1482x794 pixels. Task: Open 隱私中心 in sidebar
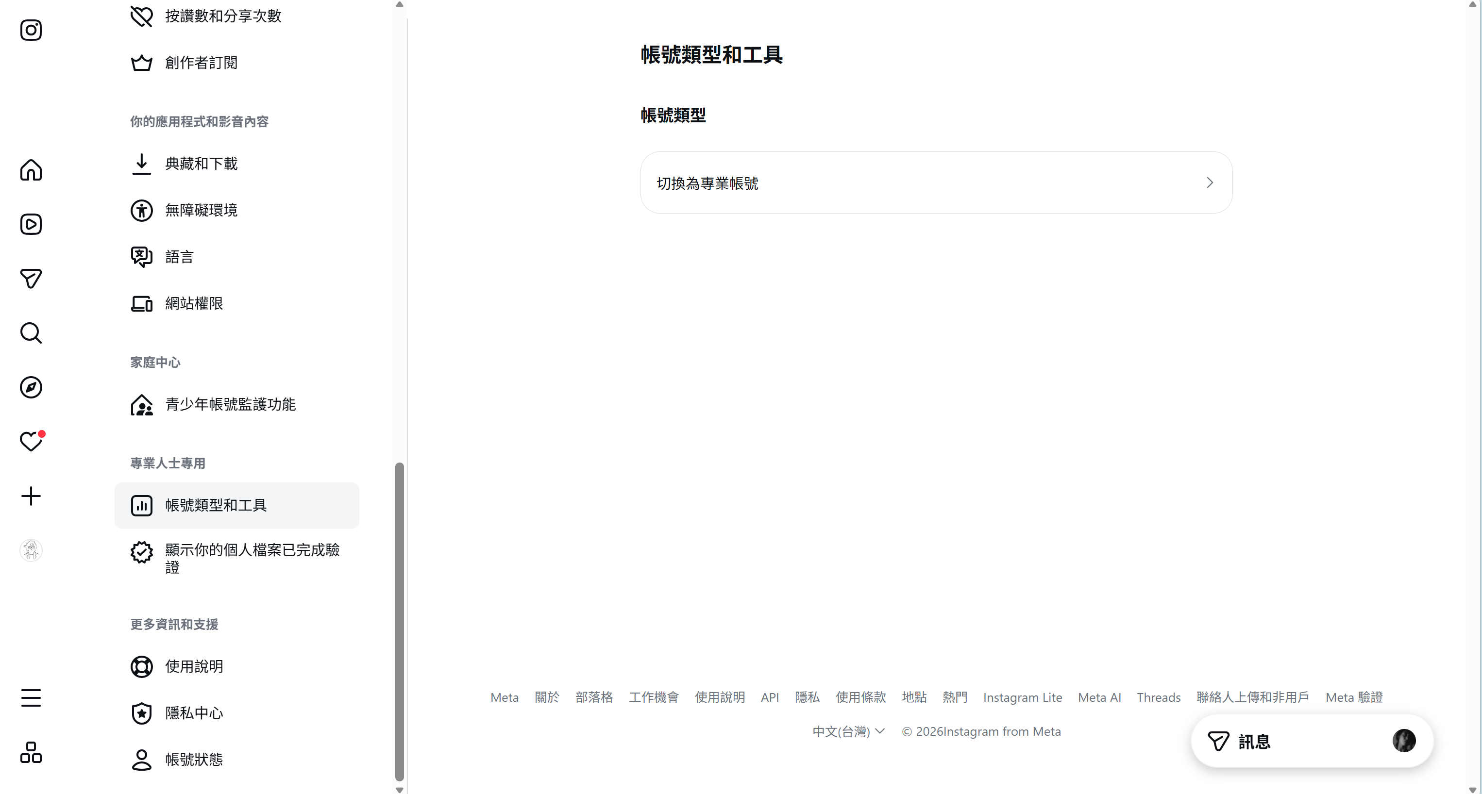click(x=236, y=713)
